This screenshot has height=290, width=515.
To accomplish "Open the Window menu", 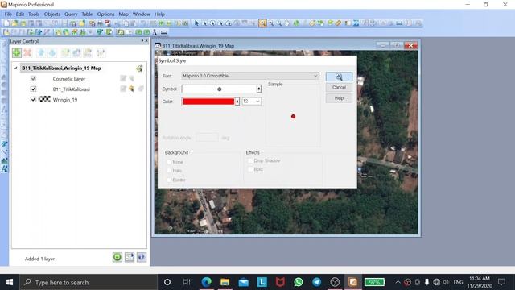I will click(142, 14).
